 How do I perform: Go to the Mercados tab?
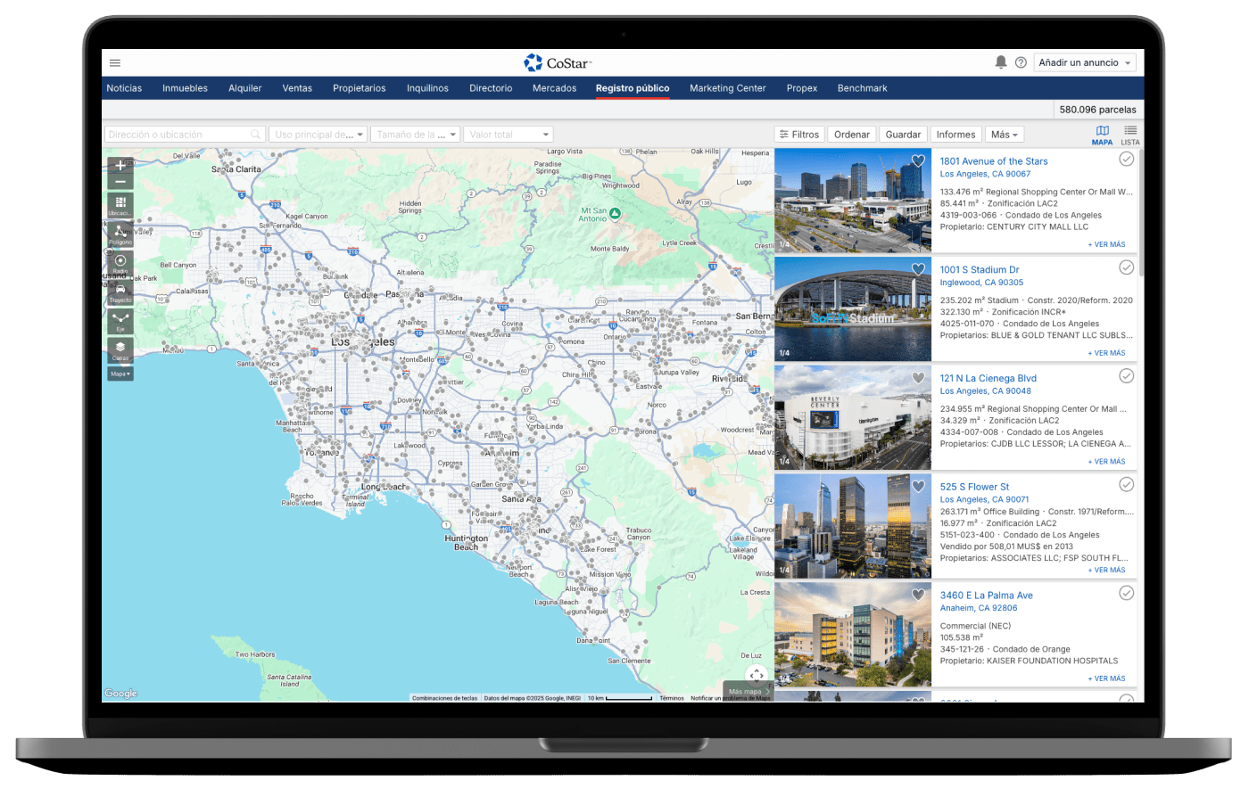(554, 88)
